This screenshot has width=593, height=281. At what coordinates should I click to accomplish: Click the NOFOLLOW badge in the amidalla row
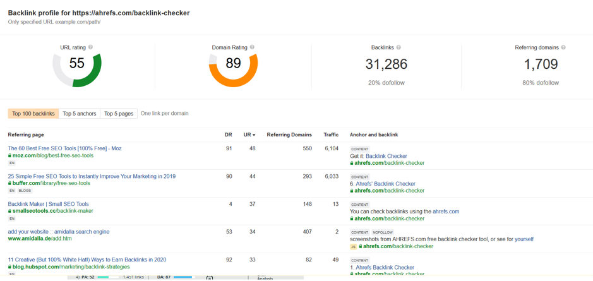coord(383,232)
